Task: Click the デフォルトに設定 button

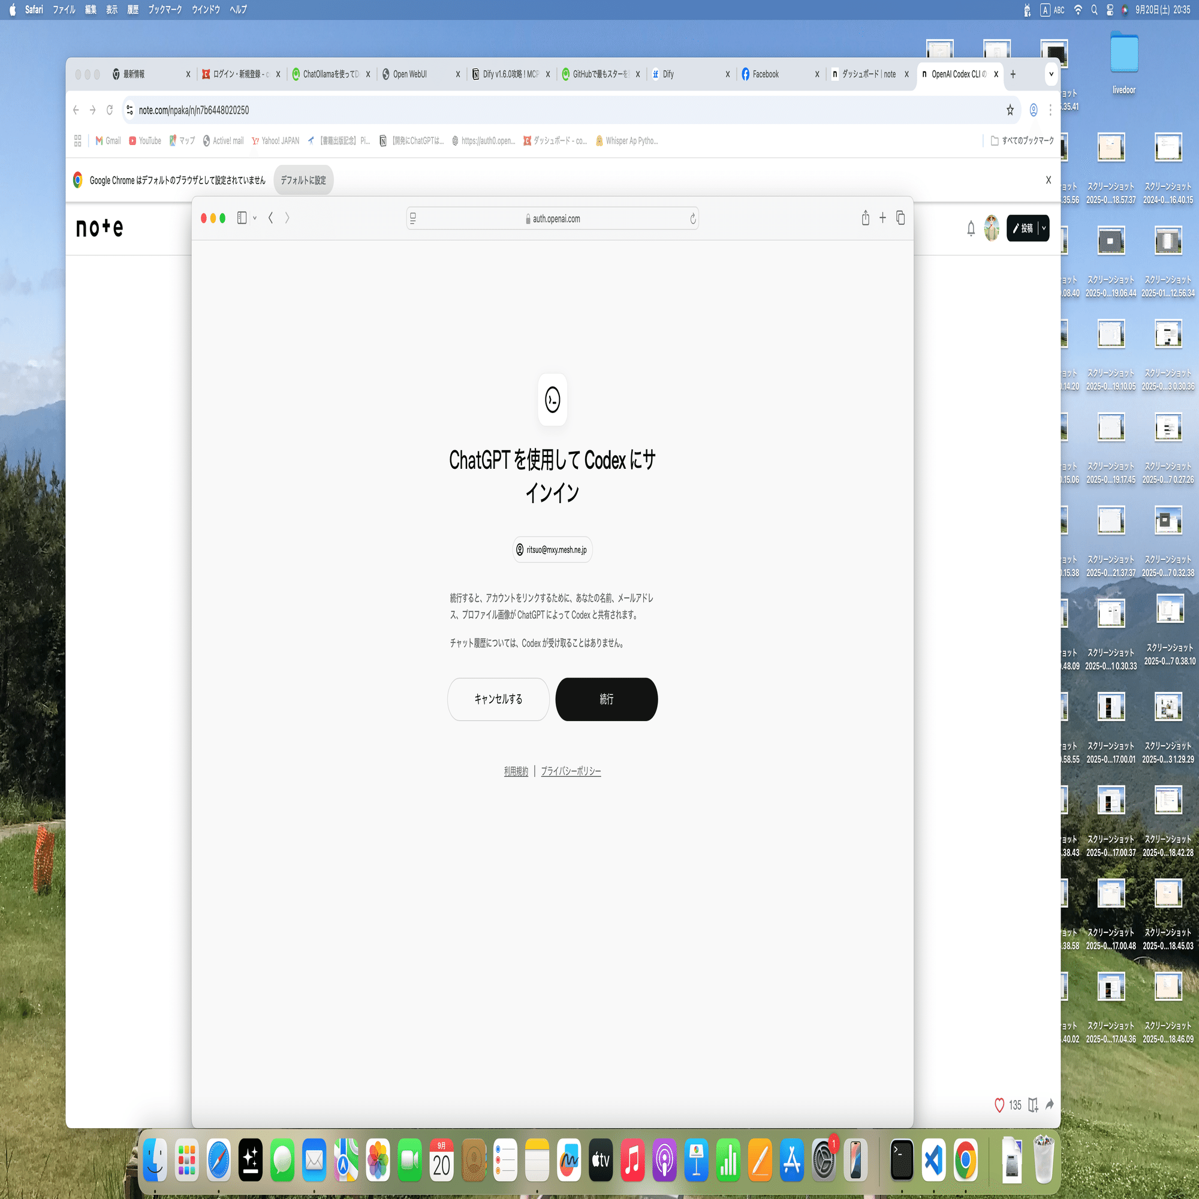Action: click(x=303, y=180)
